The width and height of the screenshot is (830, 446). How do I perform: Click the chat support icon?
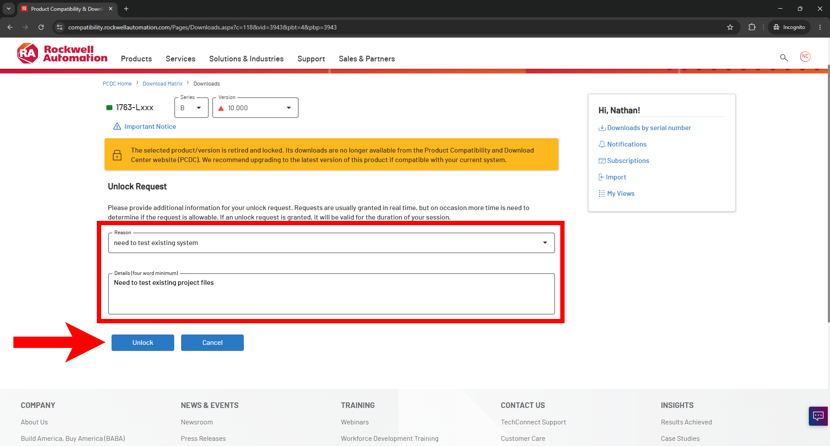point(818,416)
